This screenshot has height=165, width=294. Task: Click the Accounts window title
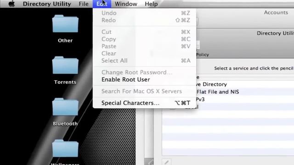coord(276,12)
